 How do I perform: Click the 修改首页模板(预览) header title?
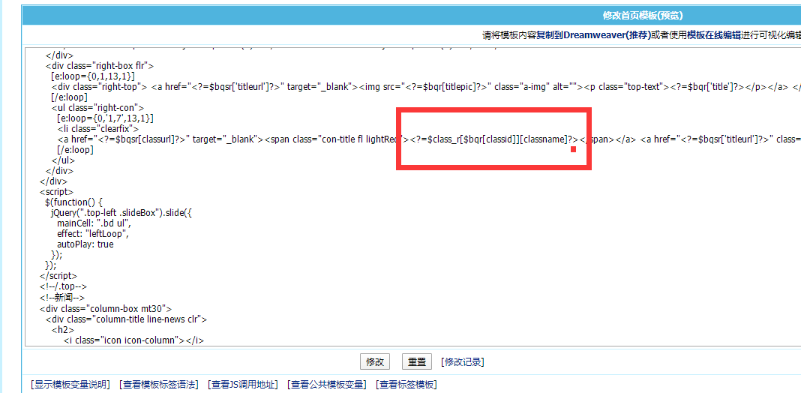[642, 15]
